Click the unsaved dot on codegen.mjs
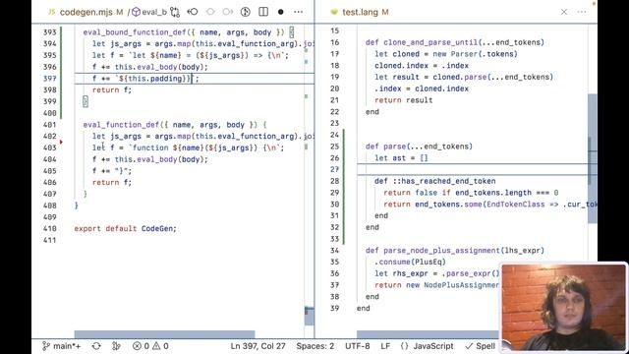The height and width of the screenshot is (354, 629). pyautogui.click(x=281, y=12)
